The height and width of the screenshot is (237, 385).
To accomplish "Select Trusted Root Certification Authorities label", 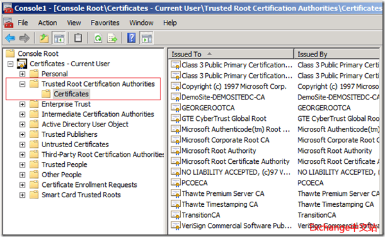I will [98, 84].
